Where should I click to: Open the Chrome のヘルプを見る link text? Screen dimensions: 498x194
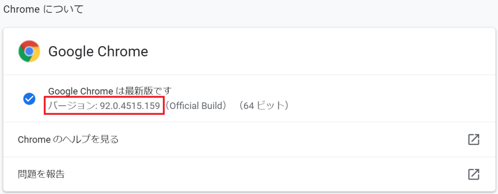click(68, 140)
